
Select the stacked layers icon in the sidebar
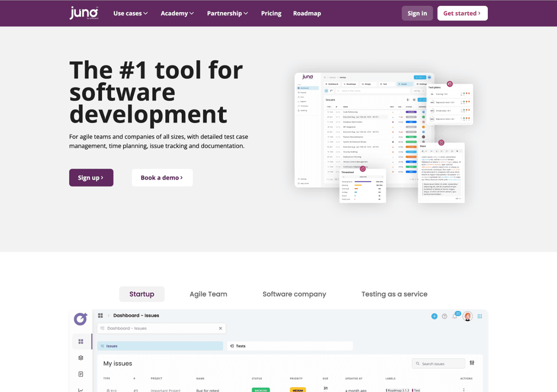click(81, 358)
